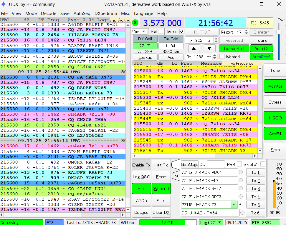
Task: Adjust the Pwr slider
Action: pos(279,32)
